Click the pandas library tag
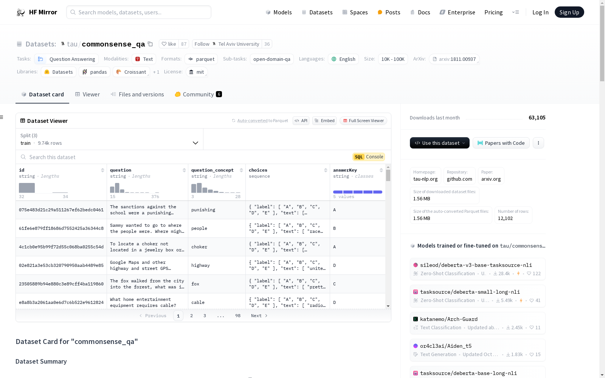Viewport: 605px width, 378px height. click(x=95, y=72)
